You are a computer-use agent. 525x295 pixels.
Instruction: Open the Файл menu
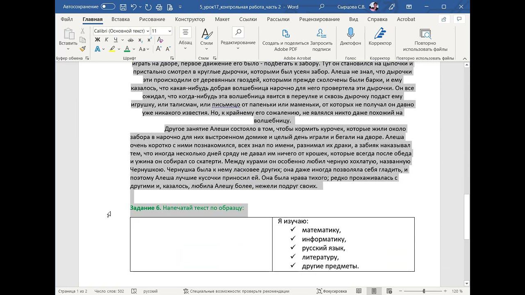[x=67, y=19]
